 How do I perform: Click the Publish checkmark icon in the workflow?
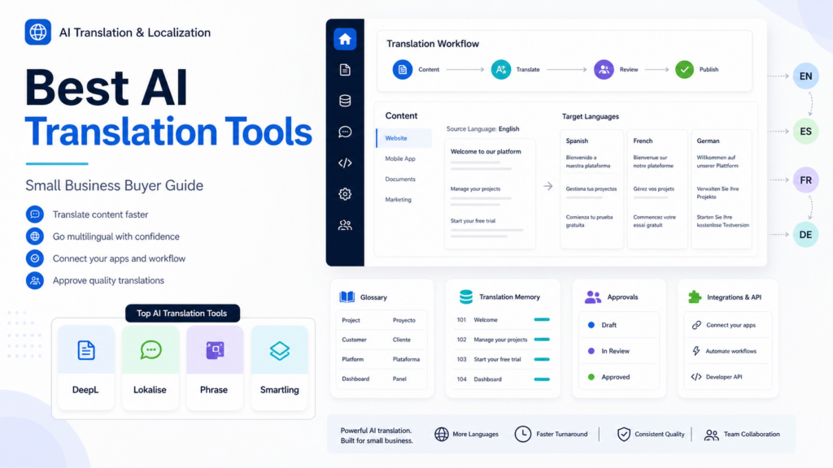[684, 70]
